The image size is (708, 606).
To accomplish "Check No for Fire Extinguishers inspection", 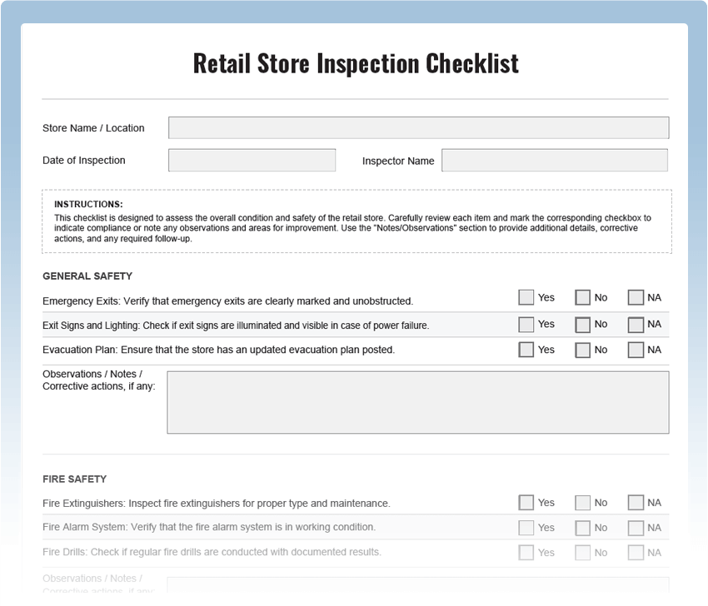I will 582,502.
